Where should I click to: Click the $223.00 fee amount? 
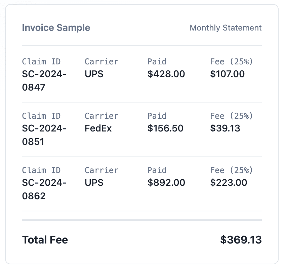(229, 182)
